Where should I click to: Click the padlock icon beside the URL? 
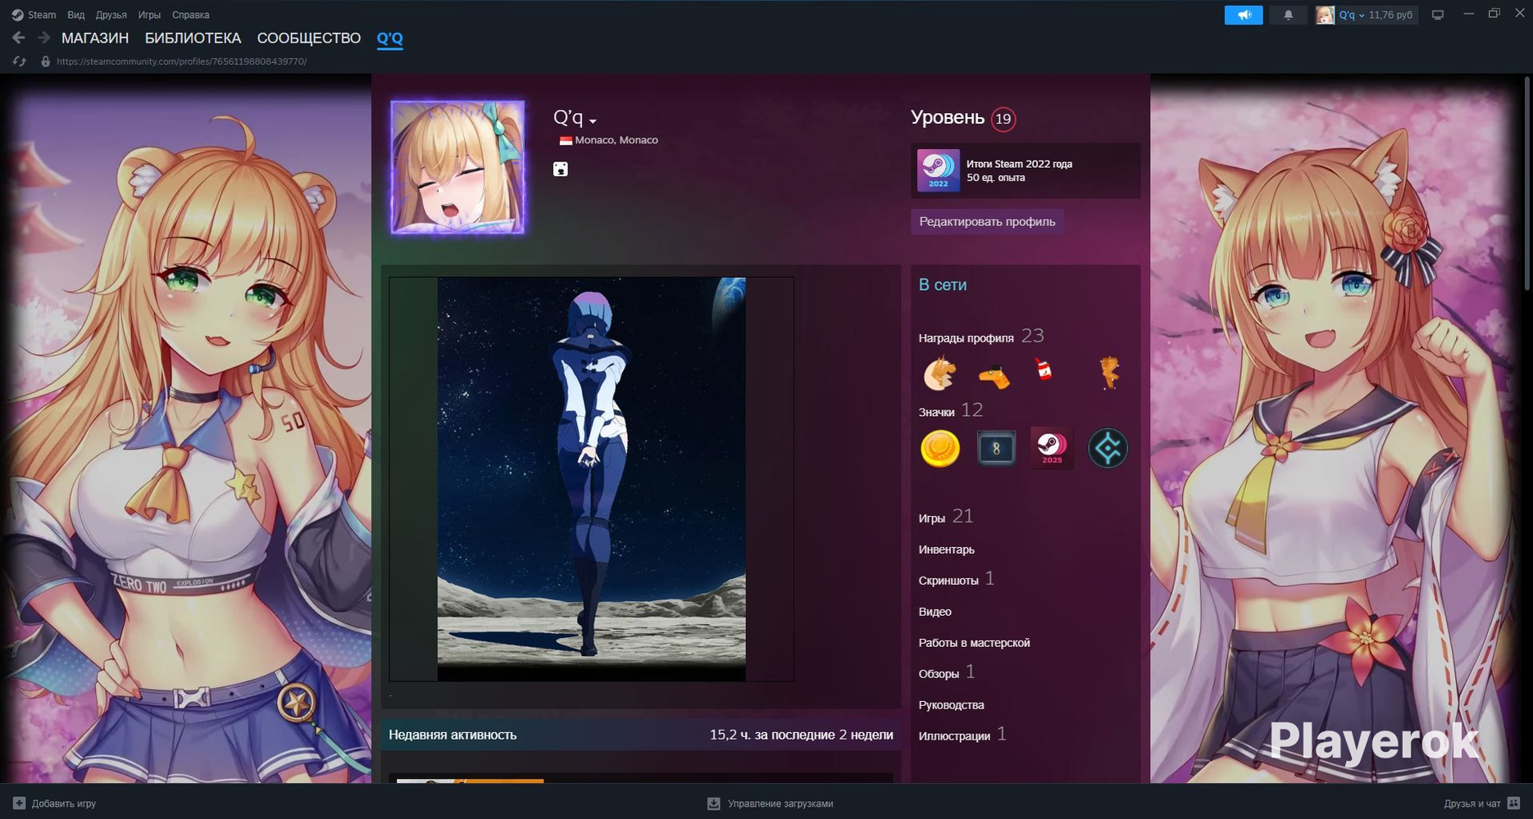click(x=46, y=61)
